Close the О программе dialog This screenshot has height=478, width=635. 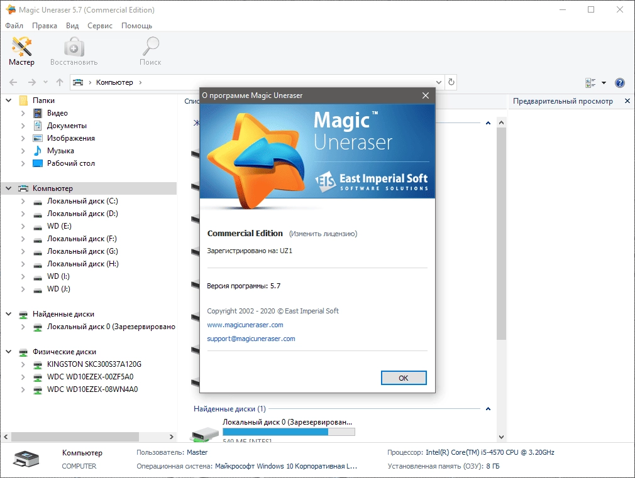425,95
